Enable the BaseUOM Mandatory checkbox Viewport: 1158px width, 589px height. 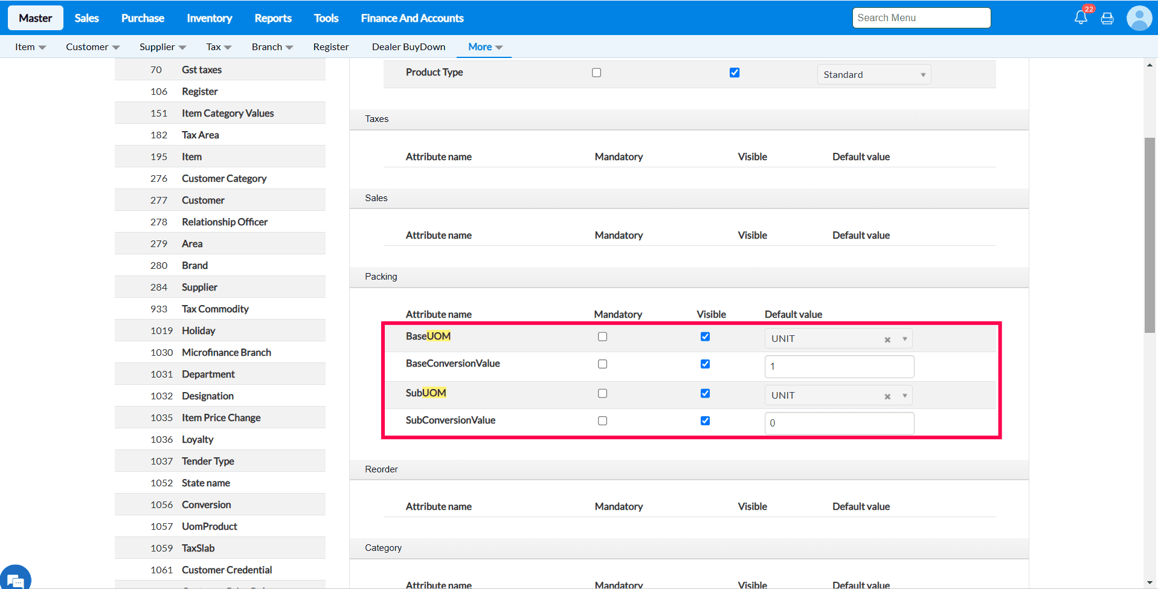(x=602, y=336)
